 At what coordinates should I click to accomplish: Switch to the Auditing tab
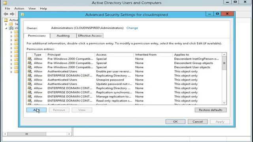63,36
